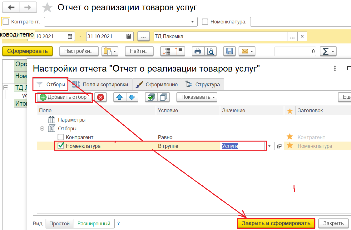The height and width of the screenshot is (230, 351).
Task: Click the favorites star next to report title
Action: tap(47, 7)
